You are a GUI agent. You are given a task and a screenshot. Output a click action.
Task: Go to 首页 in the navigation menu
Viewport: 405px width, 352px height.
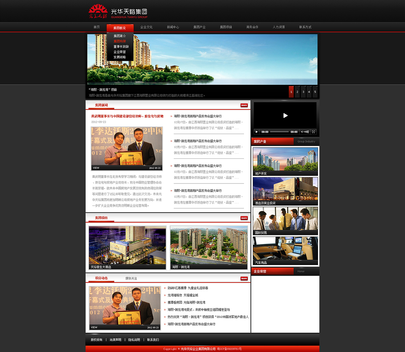[97, 27]
